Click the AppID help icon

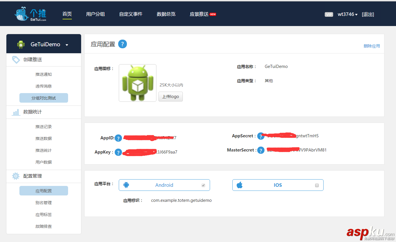118,138
